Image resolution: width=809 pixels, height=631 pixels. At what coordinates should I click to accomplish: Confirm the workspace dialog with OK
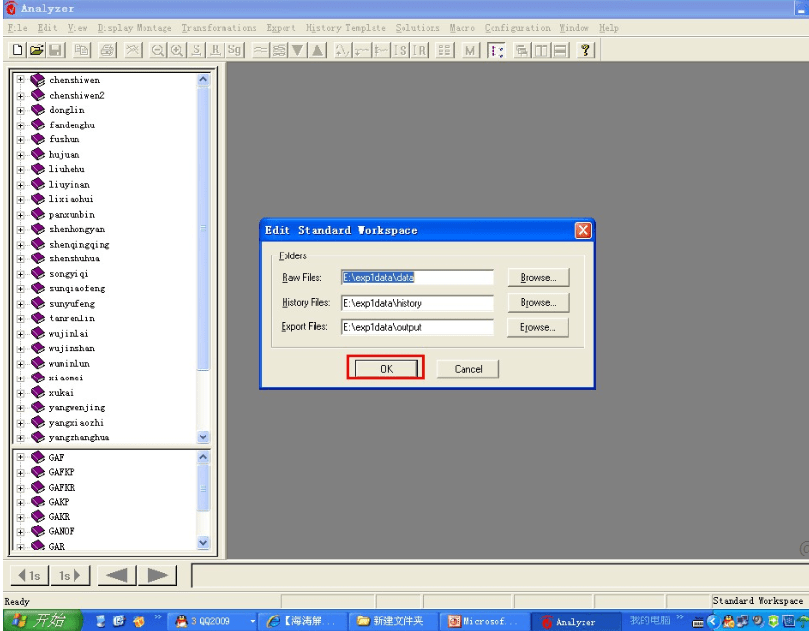pyautogui.click(x=386, y=369)
